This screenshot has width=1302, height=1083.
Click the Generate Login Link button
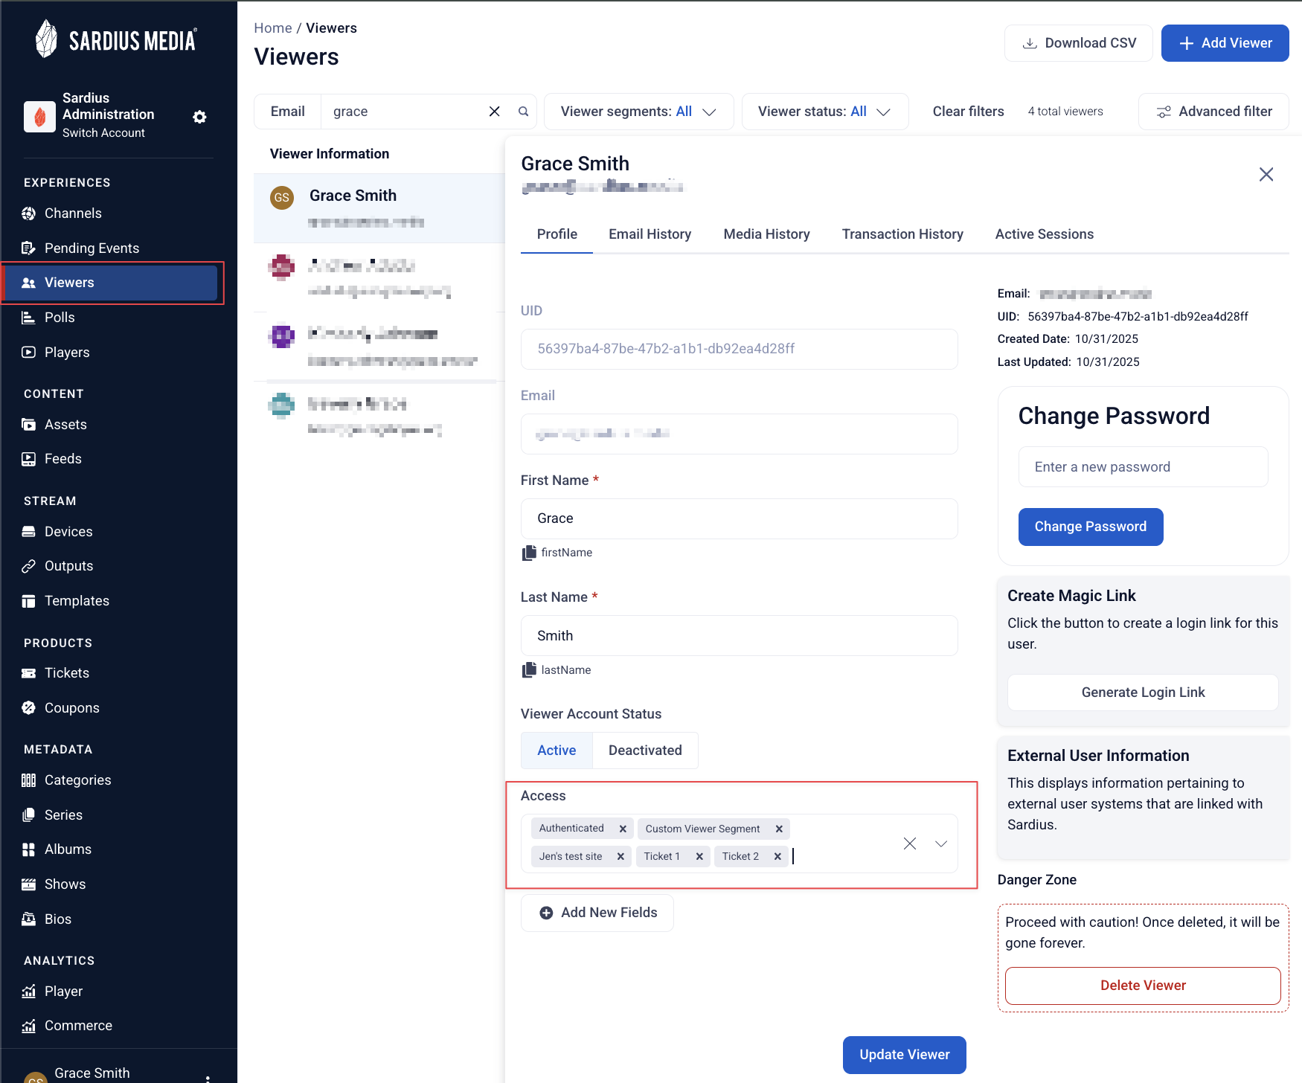pyautogui.click(x=1143, y=692)
